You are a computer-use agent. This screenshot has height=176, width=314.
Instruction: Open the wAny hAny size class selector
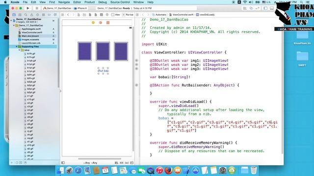coord(90,163)
